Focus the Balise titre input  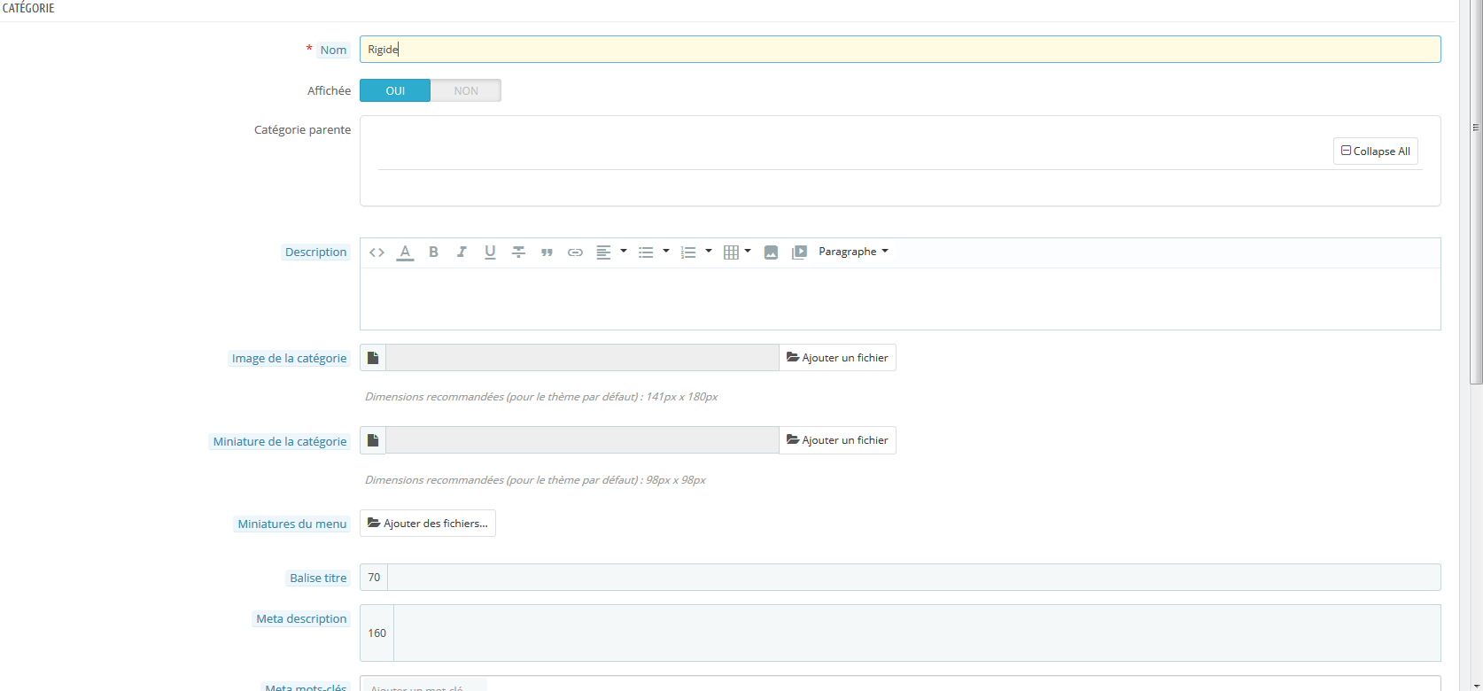pos(914,578)
